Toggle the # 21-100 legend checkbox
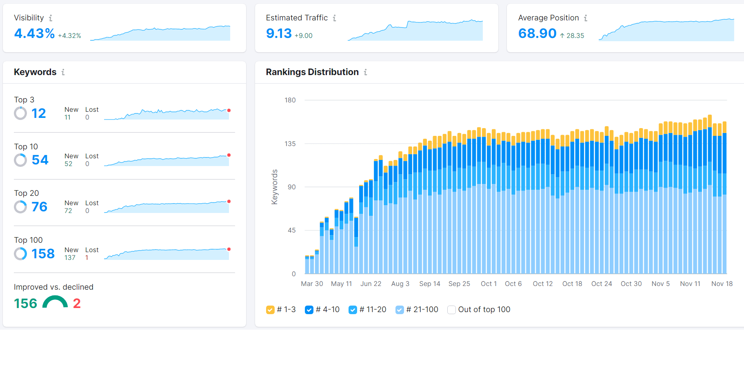This screenshot has width=744, height=368. coord(400,310)
